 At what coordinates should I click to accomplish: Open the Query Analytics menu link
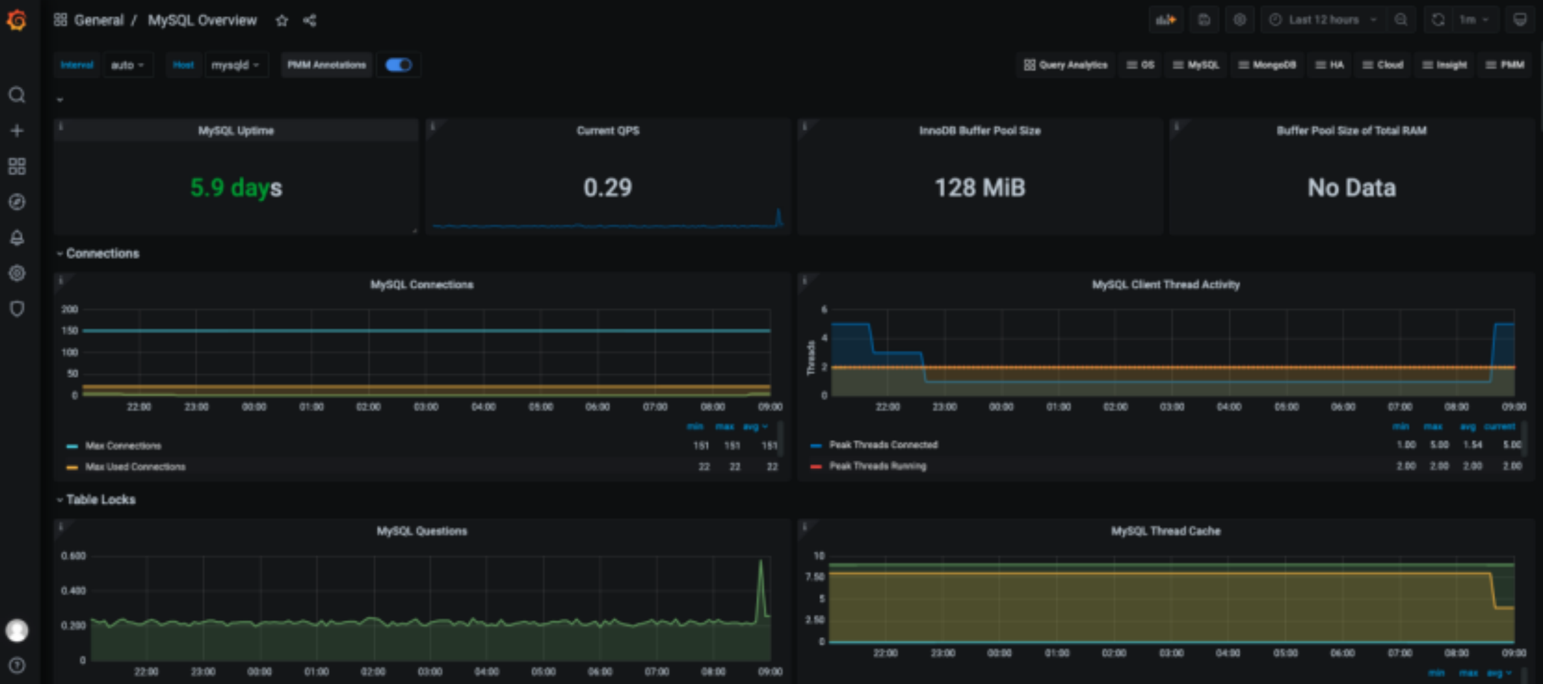coord(1066,65)
